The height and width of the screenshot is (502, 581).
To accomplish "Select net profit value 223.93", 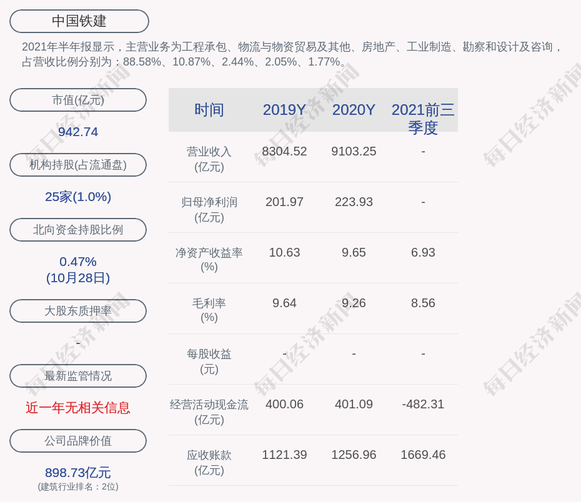I will [354, 202].
